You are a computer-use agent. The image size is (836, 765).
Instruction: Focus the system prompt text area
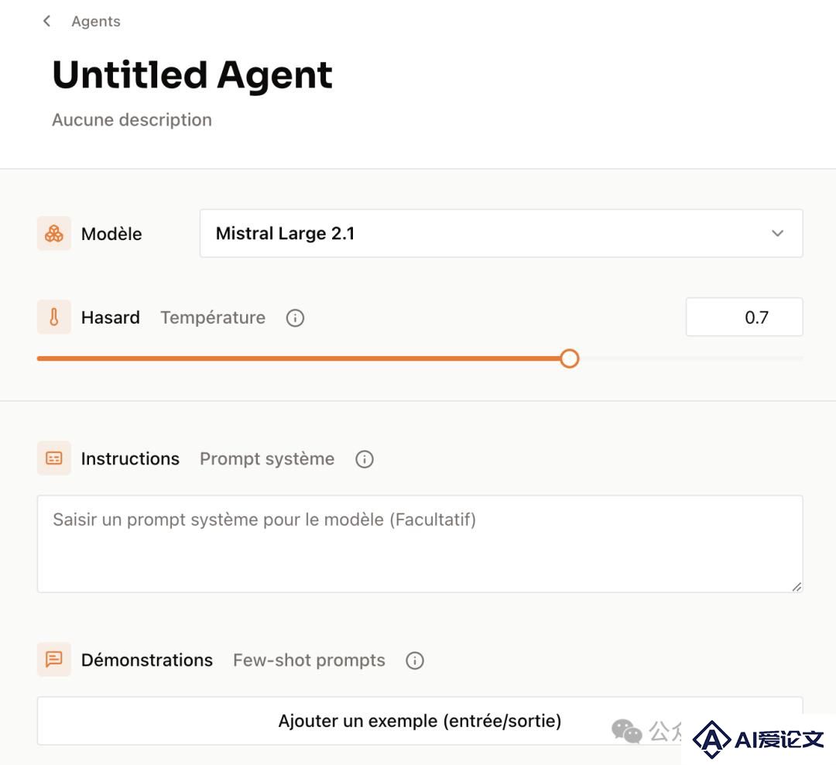click(420, 544)
